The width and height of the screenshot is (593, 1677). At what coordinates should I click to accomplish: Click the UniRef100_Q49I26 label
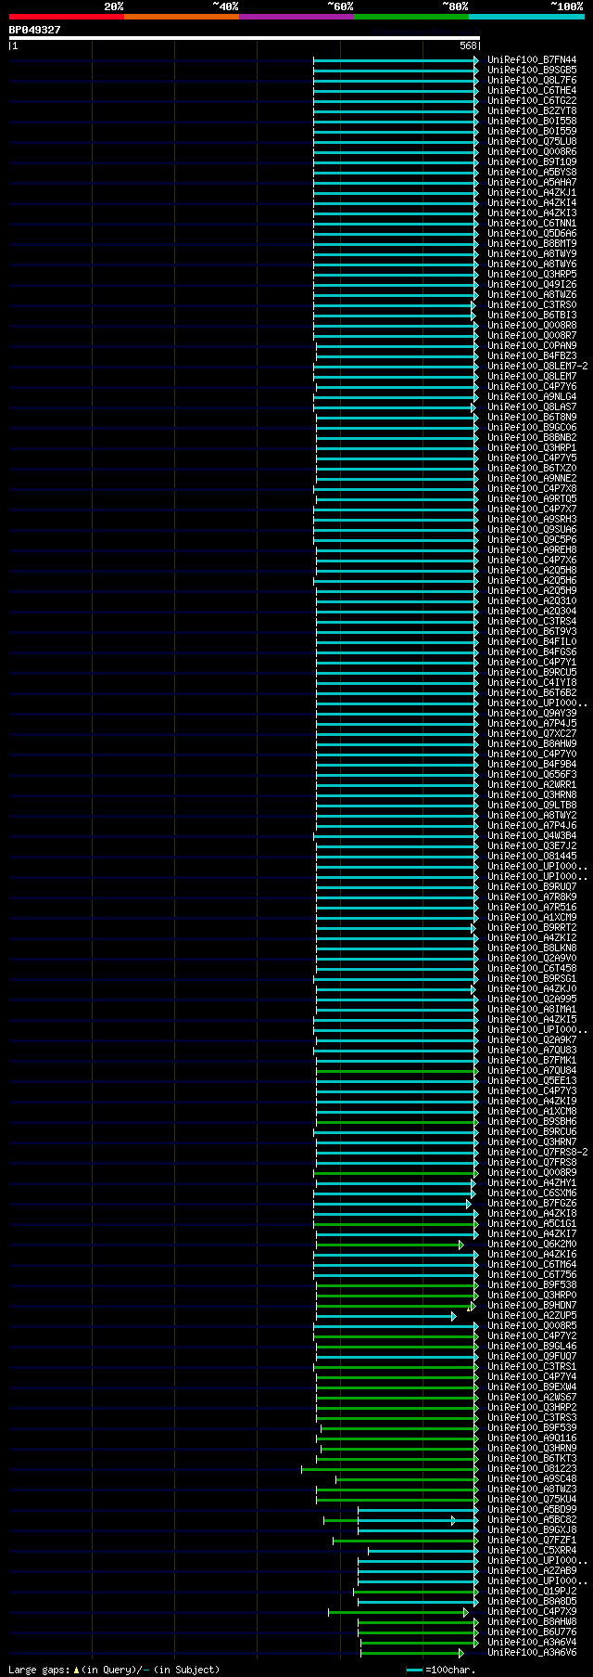[532, 285]
